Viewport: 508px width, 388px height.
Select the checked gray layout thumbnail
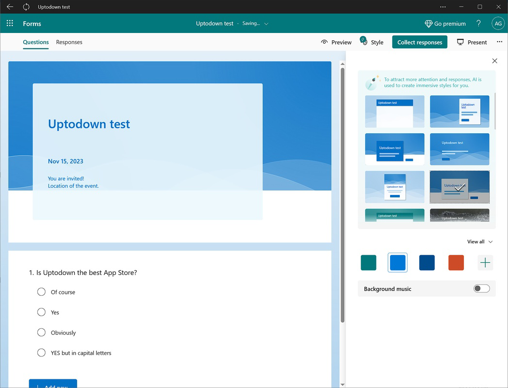click(459, 187)
